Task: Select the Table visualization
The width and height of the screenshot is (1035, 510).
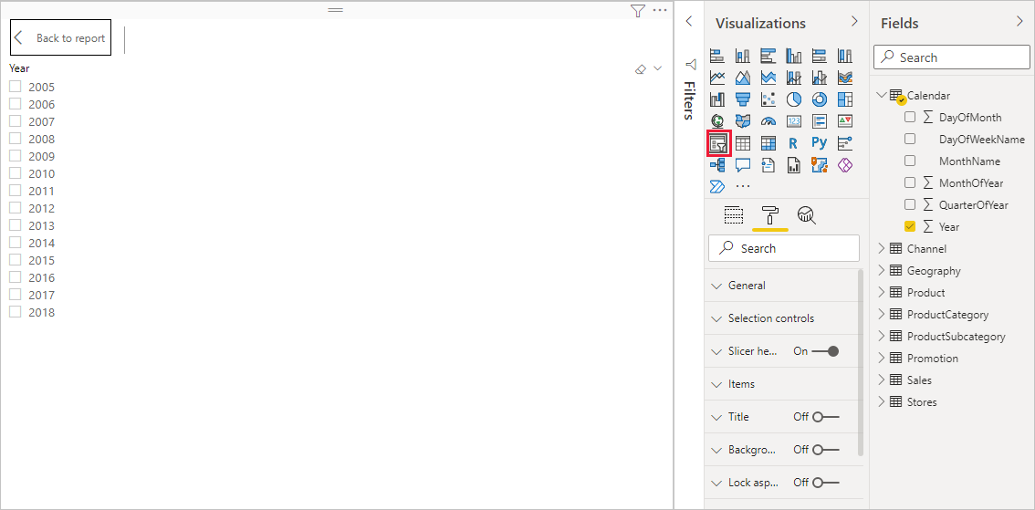Action: click(x=743, y=143)
